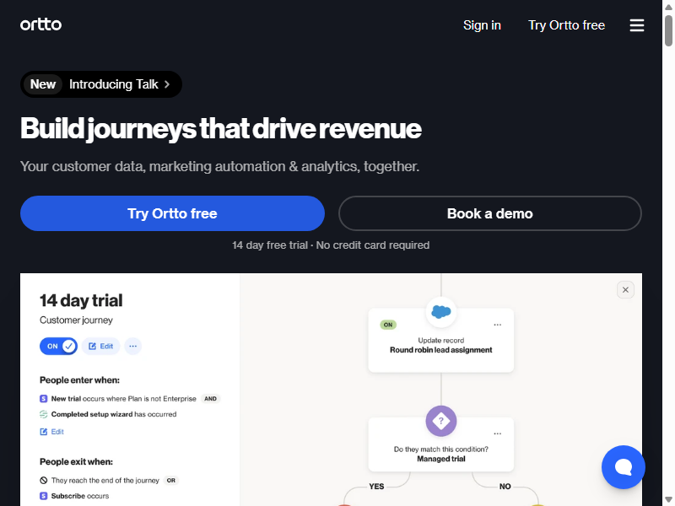
Task: Click the Salesforce cloud icon on Update record card
Action: 440,311
